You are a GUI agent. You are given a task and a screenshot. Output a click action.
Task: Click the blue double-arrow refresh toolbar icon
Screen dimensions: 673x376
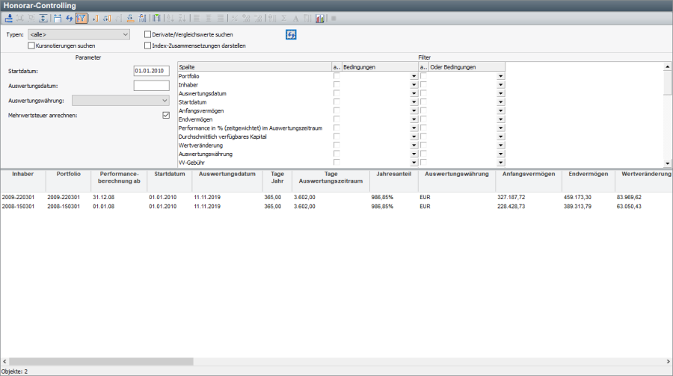tap(70, 18)
